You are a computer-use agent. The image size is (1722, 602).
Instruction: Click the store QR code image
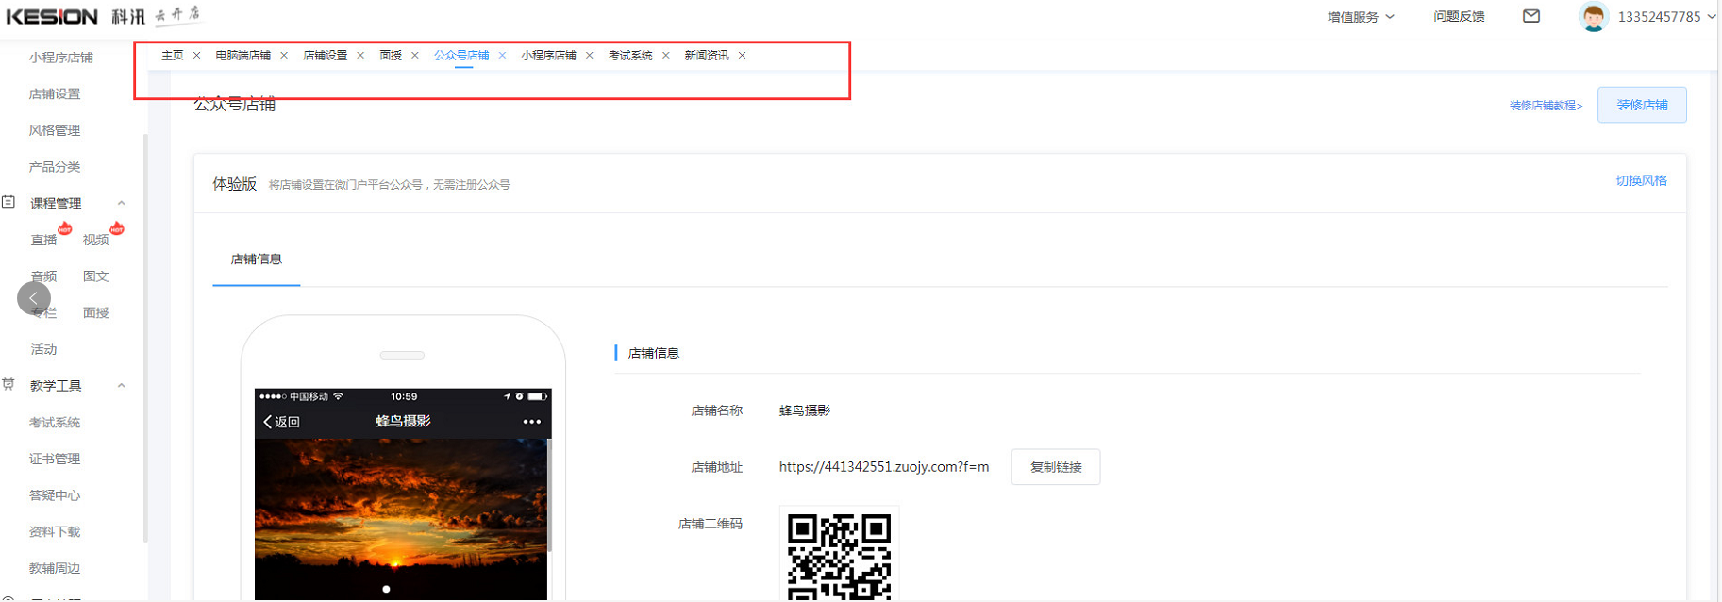coord(839,557)
